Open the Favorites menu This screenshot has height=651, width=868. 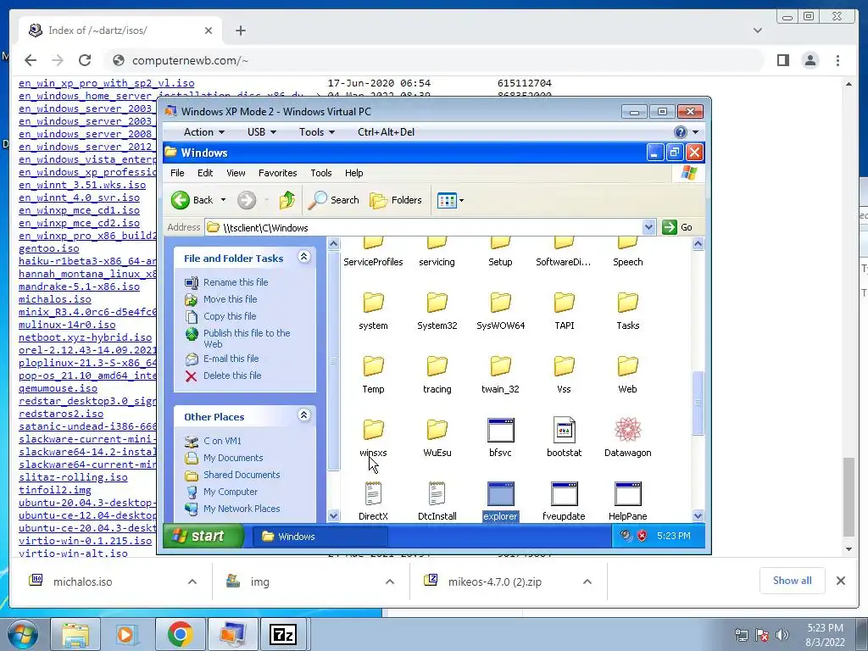(x=277, y=173)
